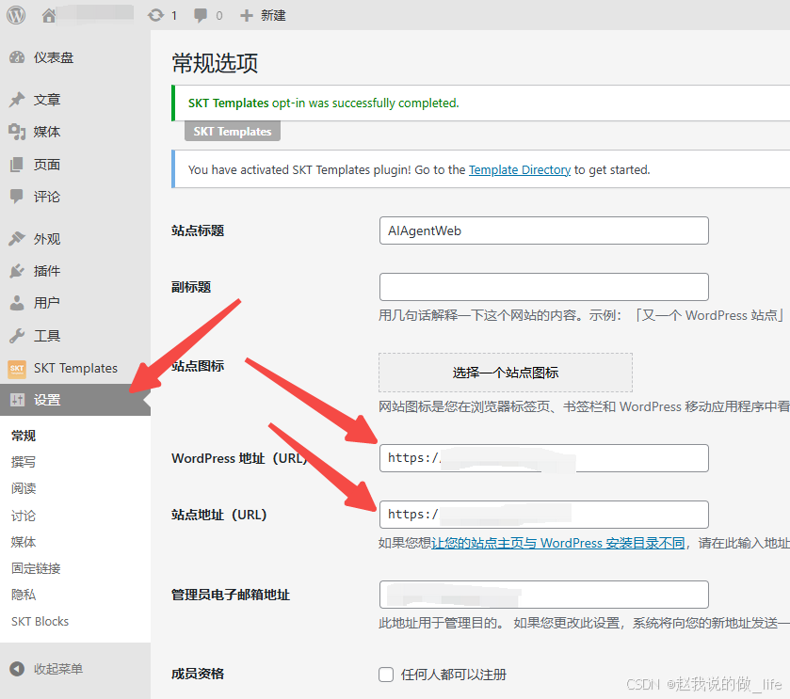
Task: Open the site home icon
Action: tap(49, 15)
